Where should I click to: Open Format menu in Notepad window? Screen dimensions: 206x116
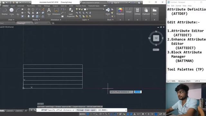point(178,6)
